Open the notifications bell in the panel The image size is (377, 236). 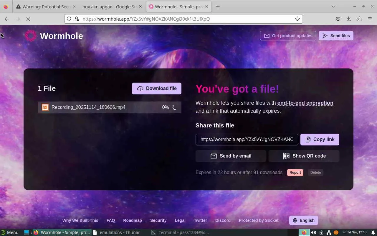point(373,232)
